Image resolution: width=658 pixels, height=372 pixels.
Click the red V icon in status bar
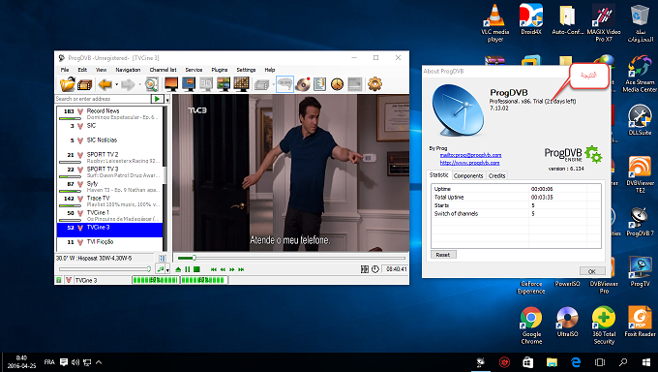click(69, 280)
